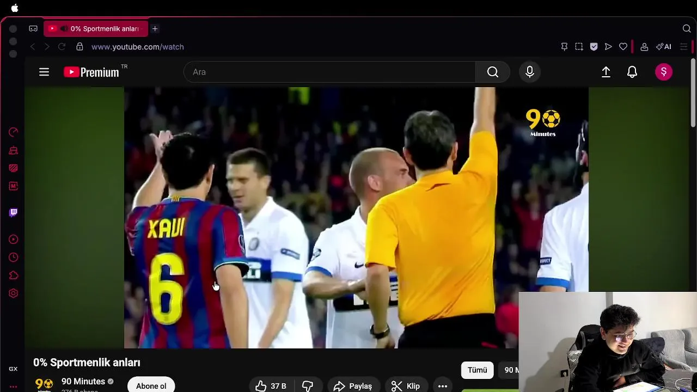Viewport: 697px width, 392px height.
Task: Take a snapshot with the capture icon
Action: (x=579, y=47)
